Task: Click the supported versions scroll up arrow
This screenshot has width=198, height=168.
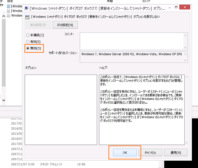Action: tap(185, 54)
